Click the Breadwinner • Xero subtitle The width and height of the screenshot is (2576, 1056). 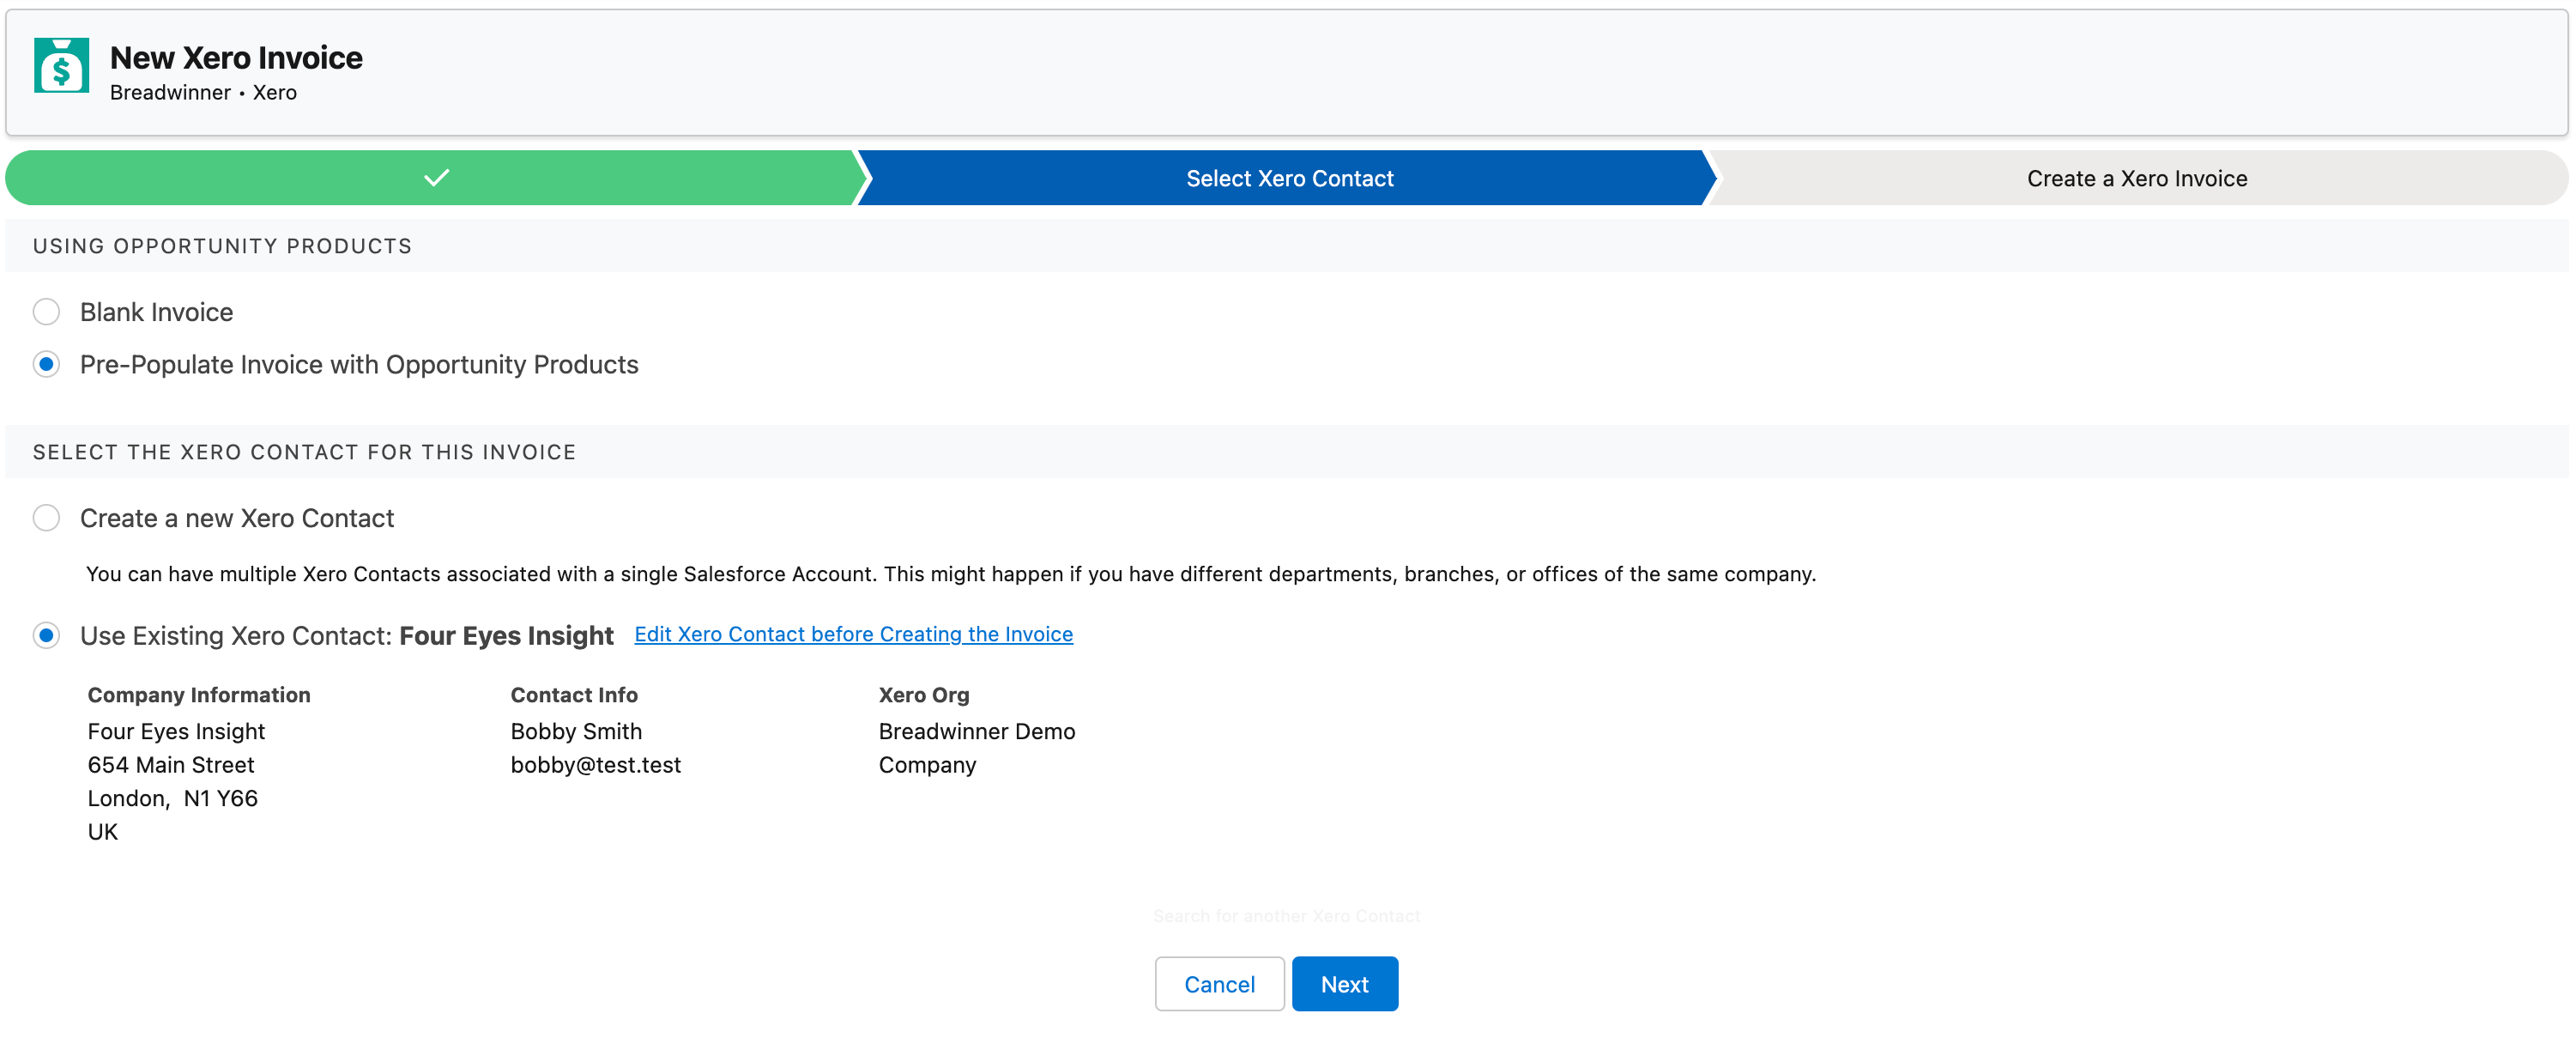tap(203, 92)
